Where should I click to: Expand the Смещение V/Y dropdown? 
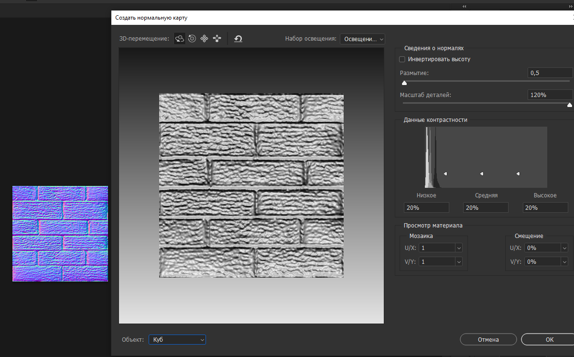click(564, 262)
